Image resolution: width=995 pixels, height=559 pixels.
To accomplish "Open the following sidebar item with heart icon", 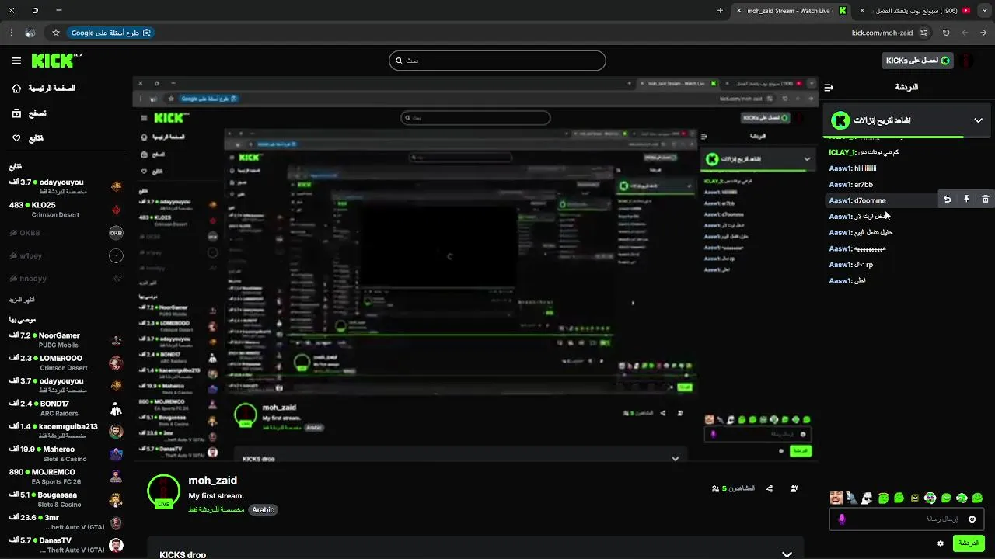I will (28, 138).
